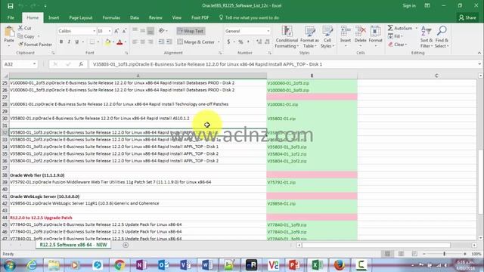Increase font size with the large A

click(x=116, y=31)
